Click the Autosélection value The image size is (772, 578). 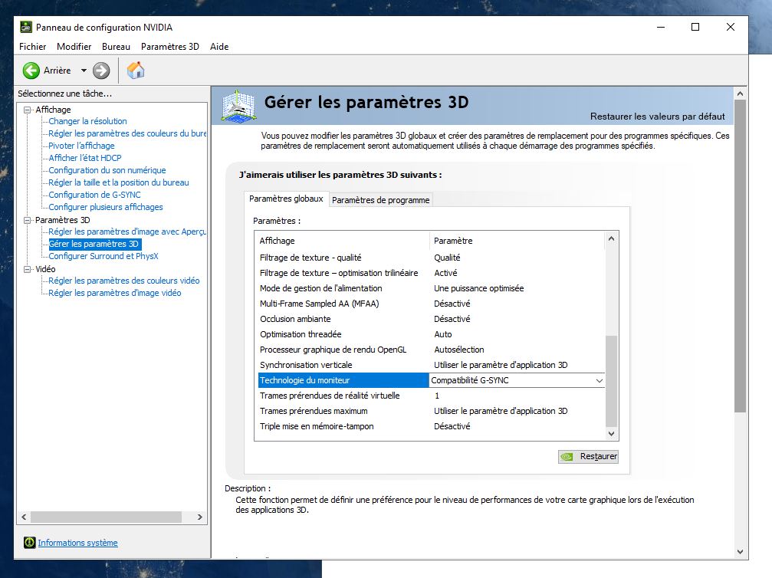459,349
